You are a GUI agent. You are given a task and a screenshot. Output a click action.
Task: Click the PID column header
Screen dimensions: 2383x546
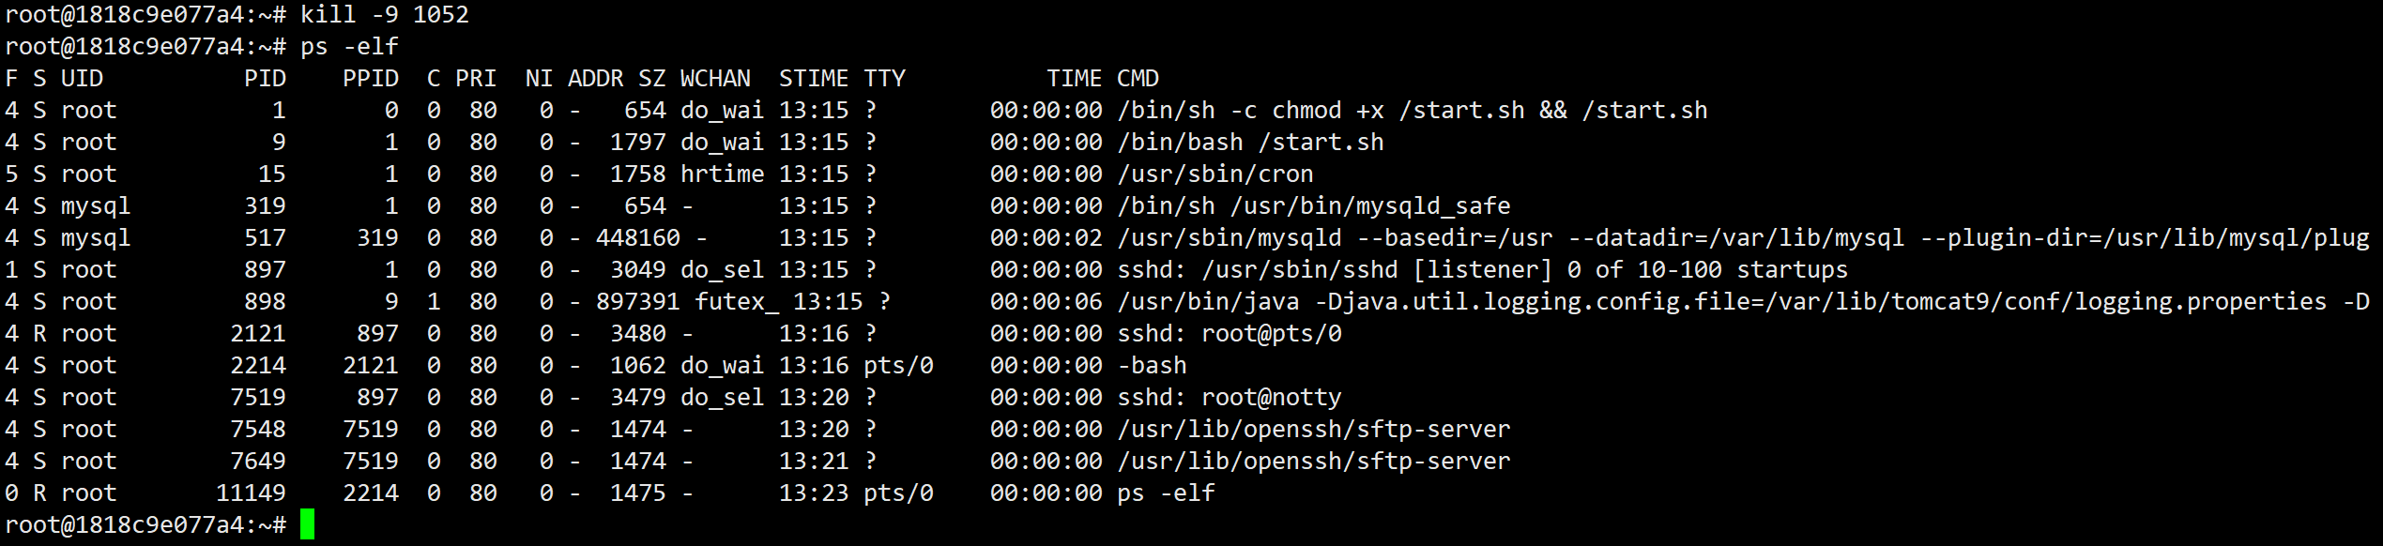coord(265,78)
